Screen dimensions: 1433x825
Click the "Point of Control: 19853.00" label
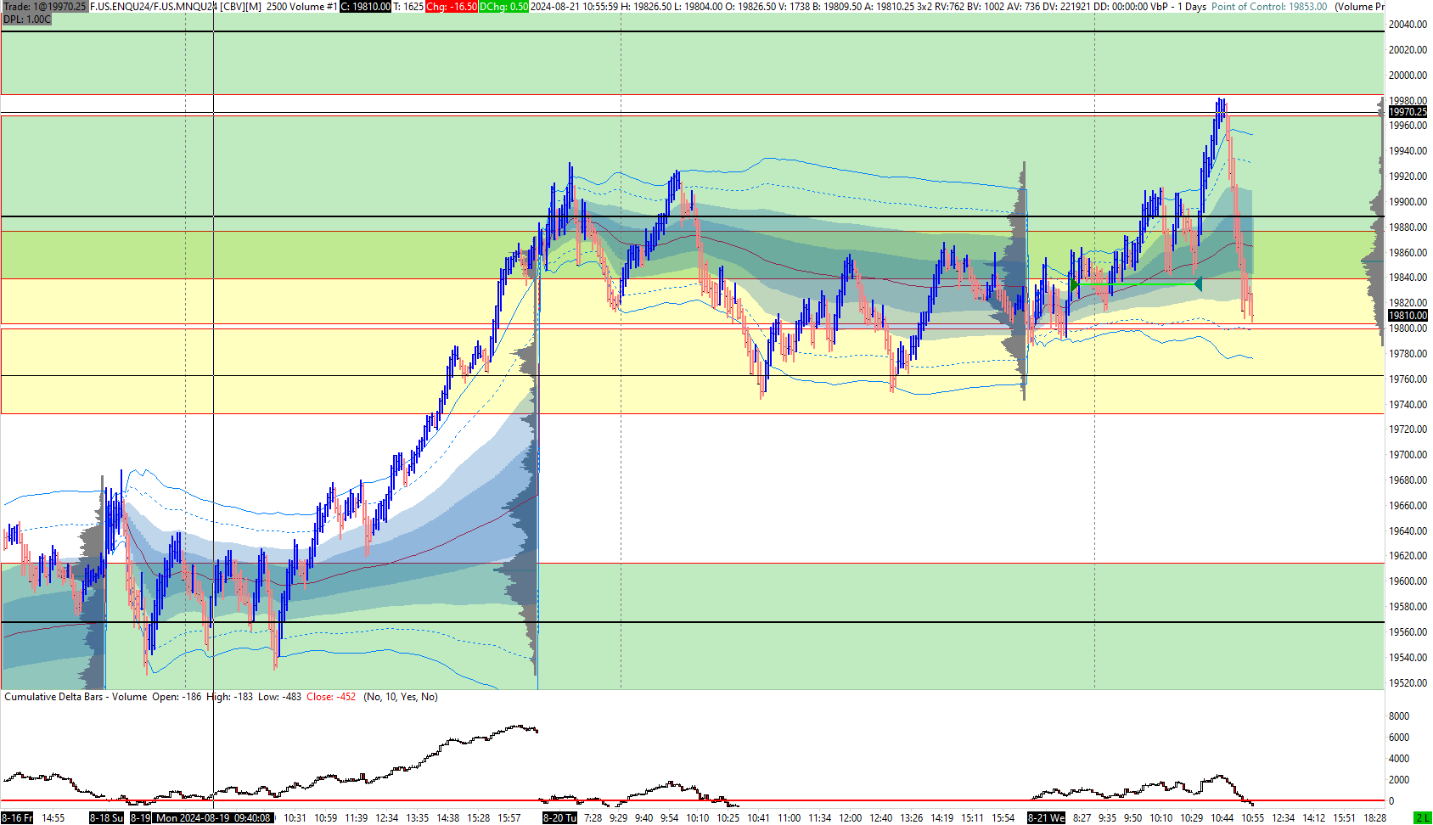pyautogui.click(x=1269, y=6)
